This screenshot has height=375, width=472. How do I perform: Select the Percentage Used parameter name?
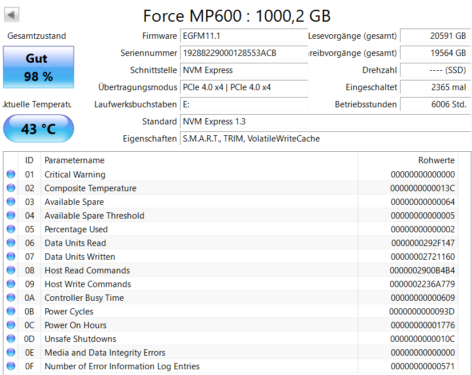pos(76,229)
